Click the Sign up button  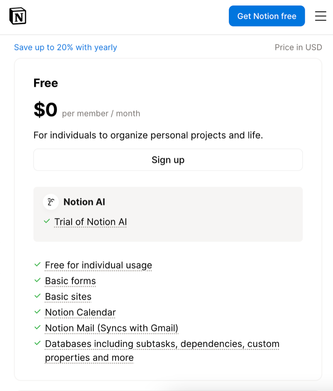pyautogui.click(x=168, y=160)
